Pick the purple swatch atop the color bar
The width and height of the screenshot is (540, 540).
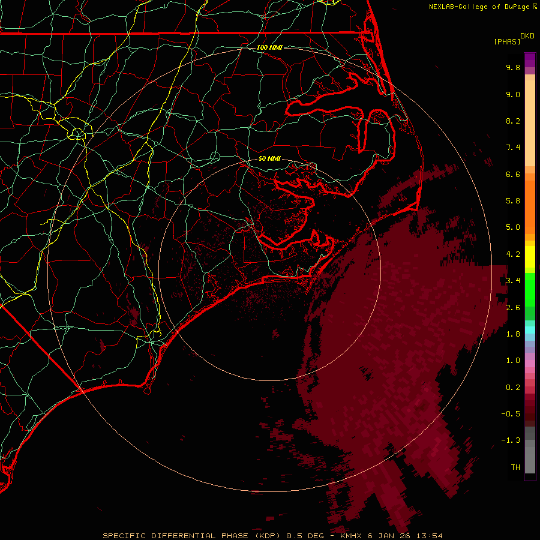[x=530, y=60]
